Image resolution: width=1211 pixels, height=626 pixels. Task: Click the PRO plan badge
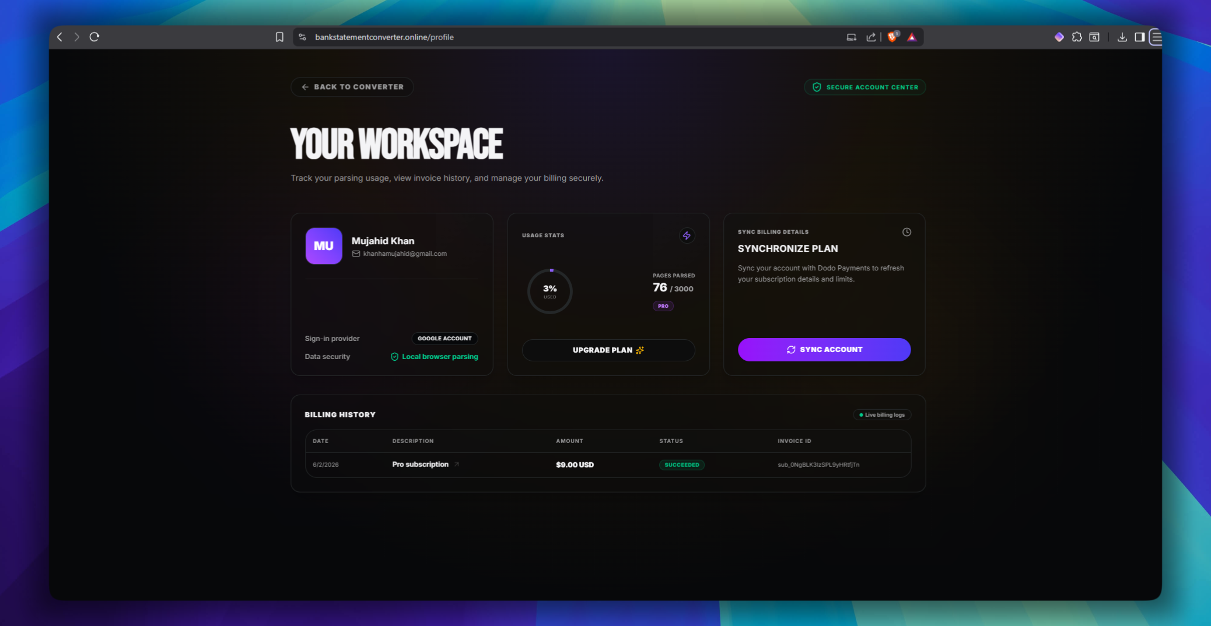click(663, 306)
